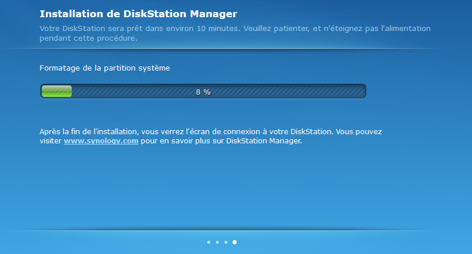Click the 'Installation de DiskStation Manager' heading

138,14
